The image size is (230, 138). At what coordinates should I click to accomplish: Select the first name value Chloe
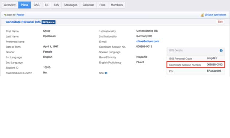click(x=47, y=31)
